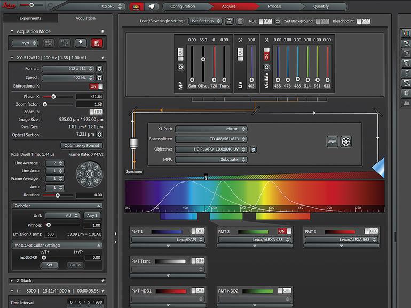
Task: Open the Quantify tab
Action: point(321,6)
